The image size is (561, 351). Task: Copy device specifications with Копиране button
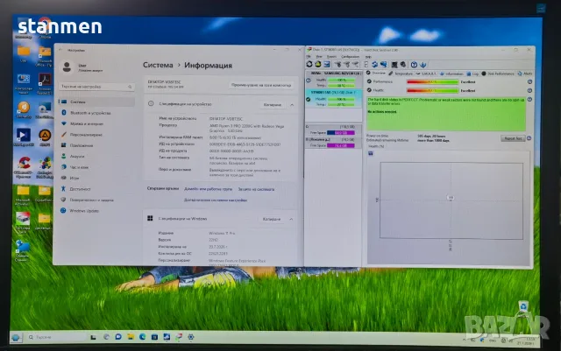click(x=273, y=105)
